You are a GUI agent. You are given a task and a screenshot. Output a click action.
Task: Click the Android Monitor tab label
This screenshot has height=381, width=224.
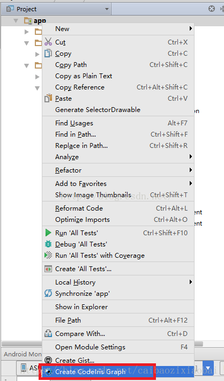click(23, 354)
